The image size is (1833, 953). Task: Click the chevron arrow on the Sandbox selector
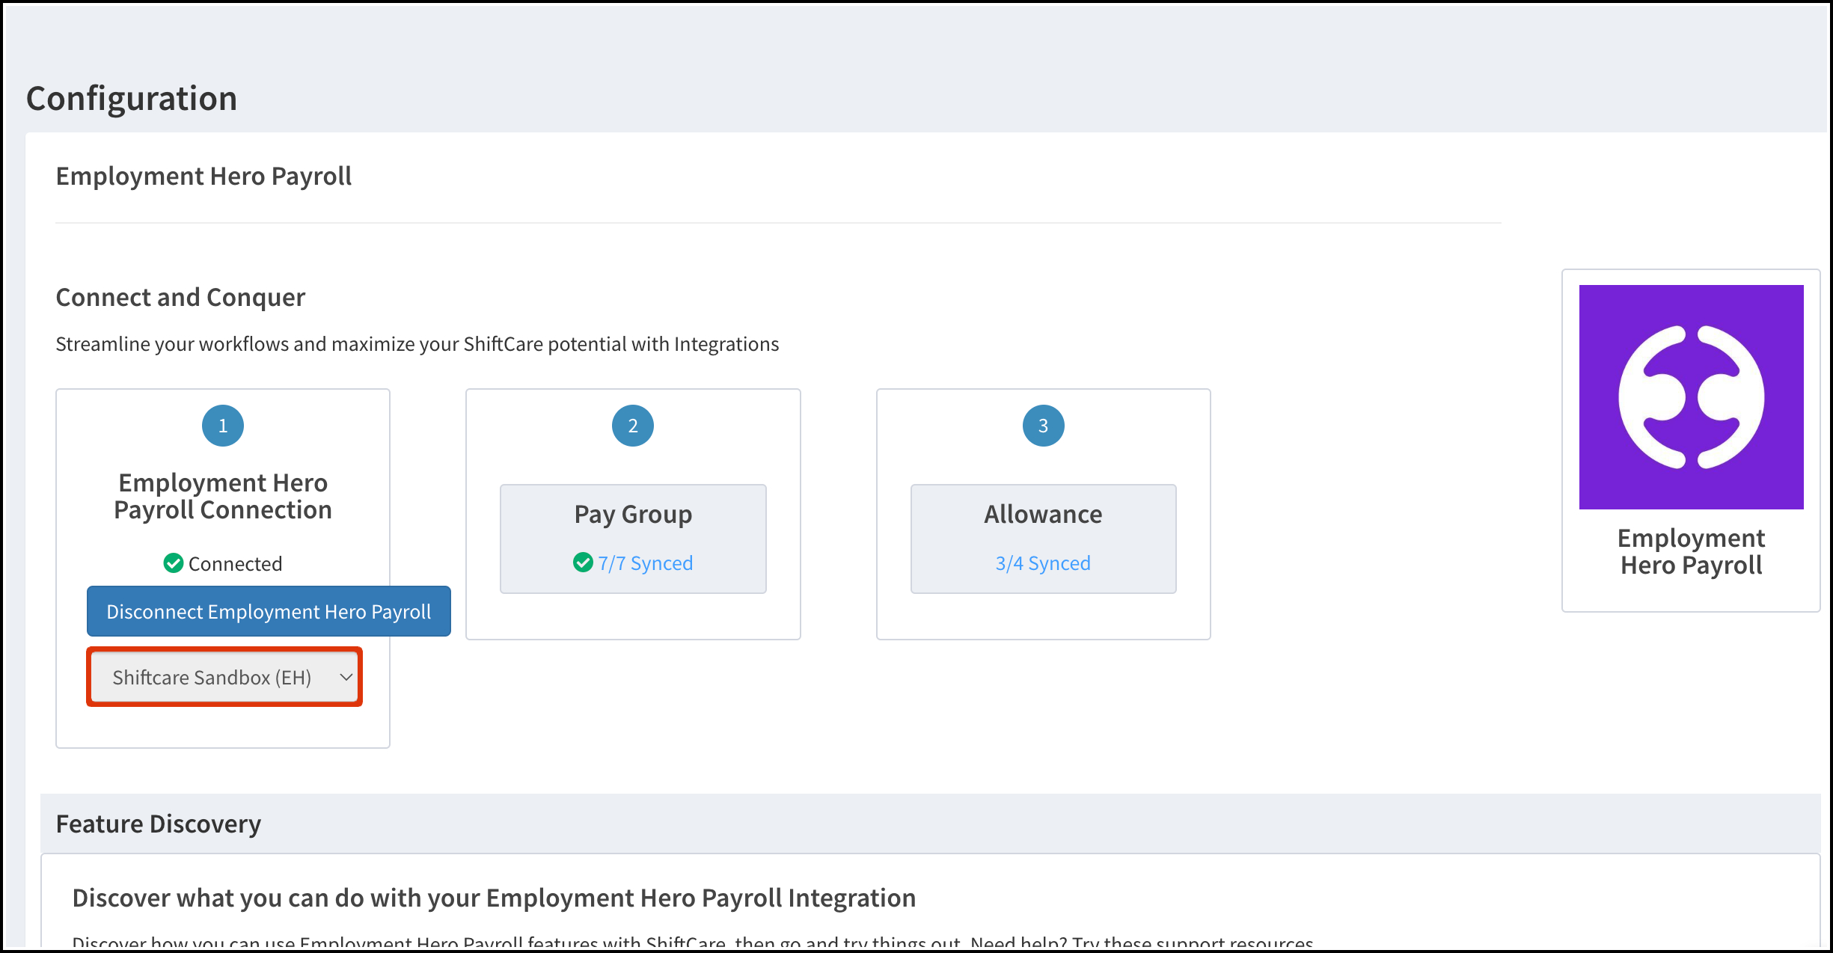(346, 678)
